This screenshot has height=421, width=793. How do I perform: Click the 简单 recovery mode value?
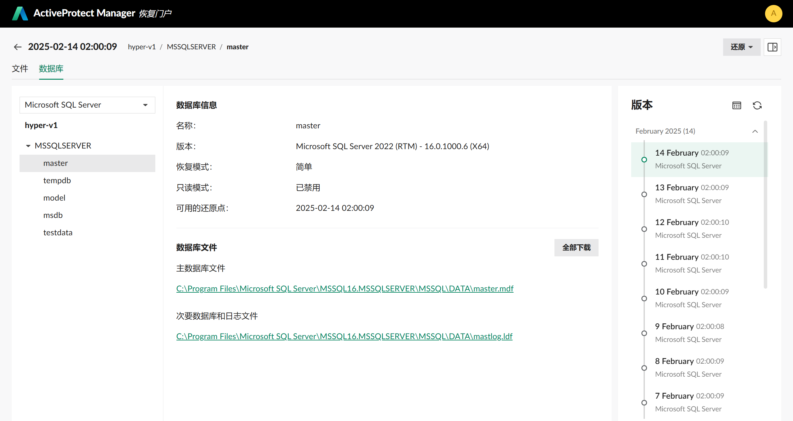(304, 167)
